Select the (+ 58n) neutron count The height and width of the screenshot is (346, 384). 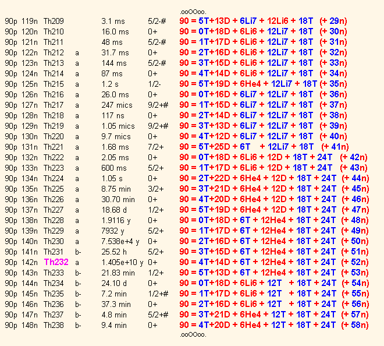tap(351, 325)
